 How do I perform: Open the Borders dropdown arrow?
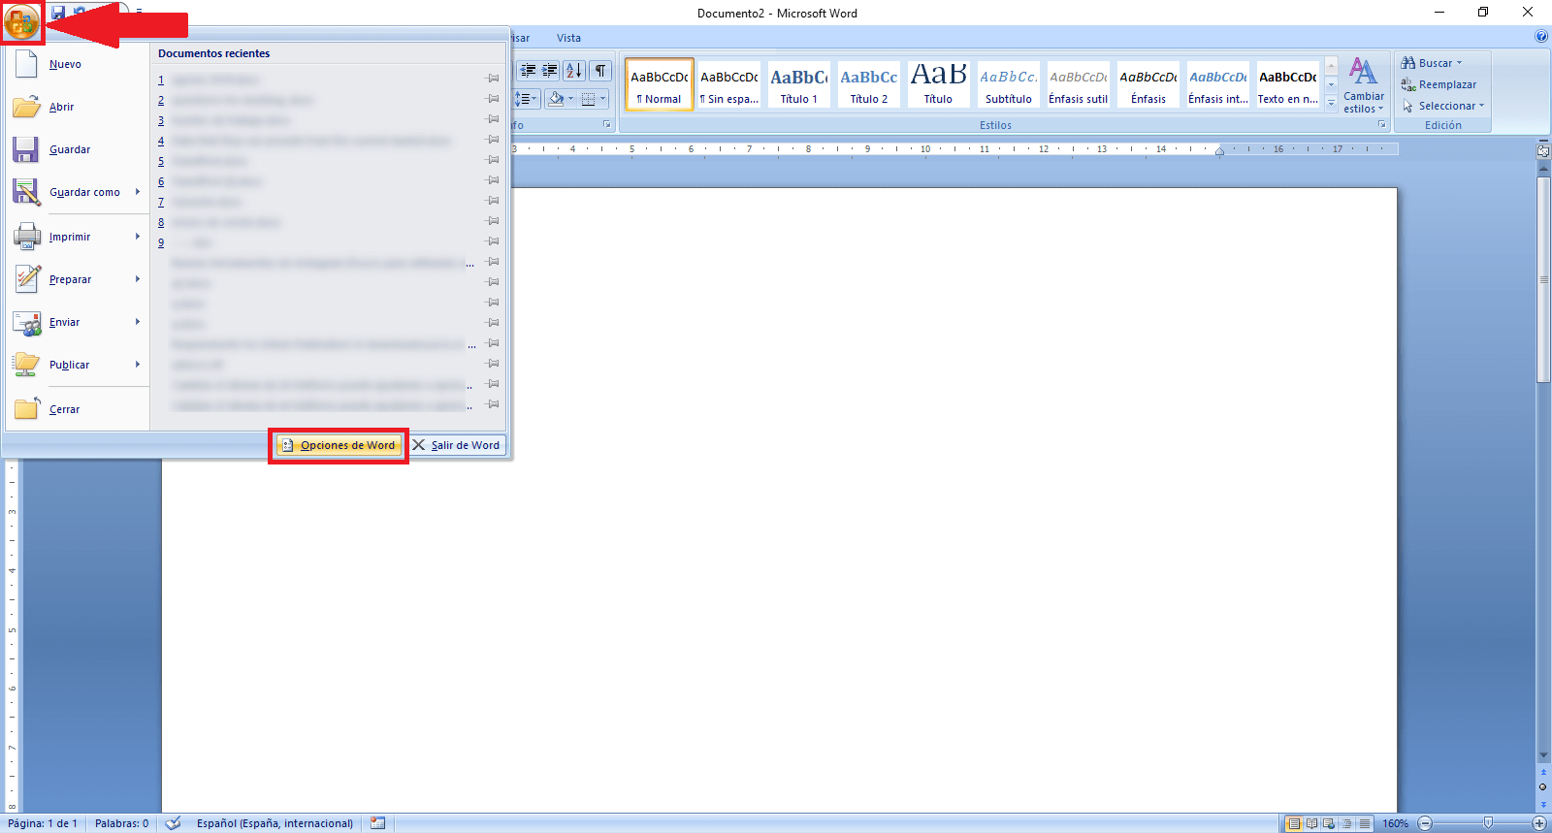[x=602, y=99]
